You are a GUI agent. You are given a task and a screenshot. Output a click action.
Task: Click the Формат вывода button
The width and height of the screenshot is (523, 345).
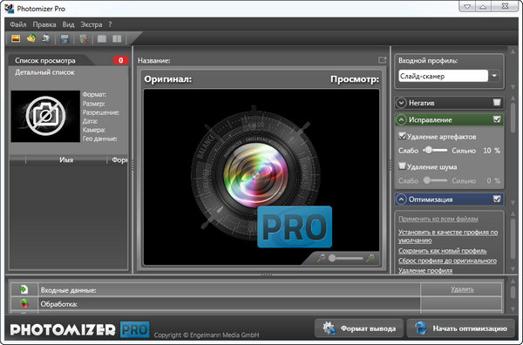click(x=359, y=328)
